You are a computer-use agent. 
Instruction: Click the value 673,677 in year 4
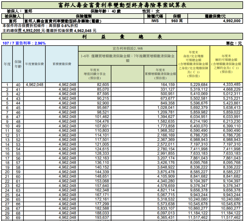[168, 99]
